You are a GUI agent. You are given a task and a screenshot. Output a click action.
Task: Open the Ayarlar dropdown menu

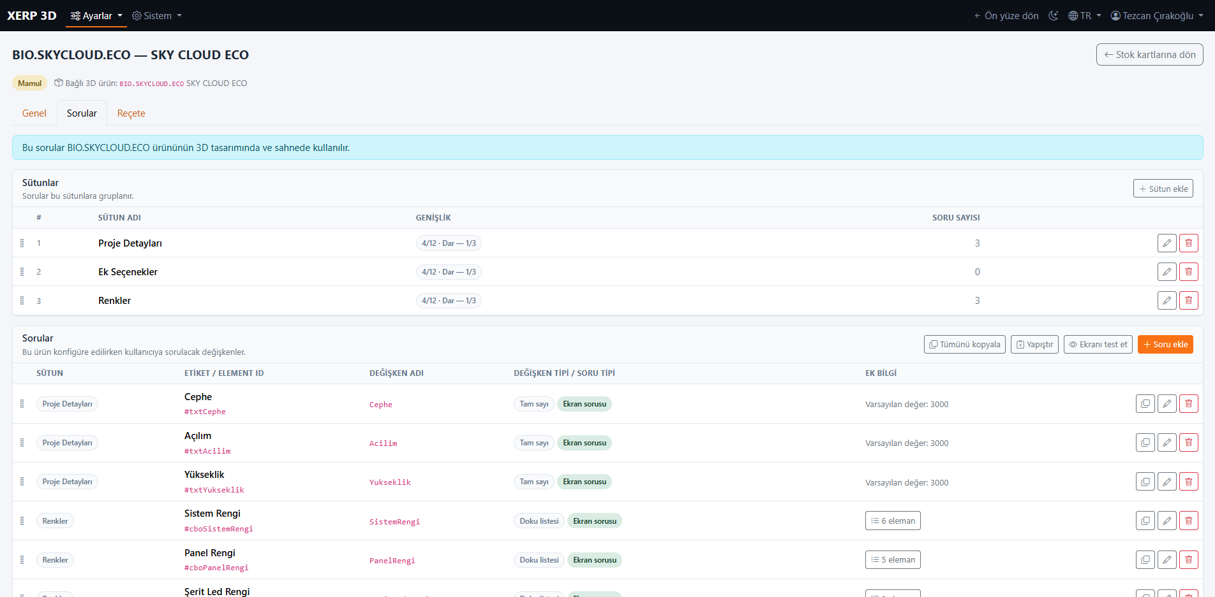click(x=96, y=16)
